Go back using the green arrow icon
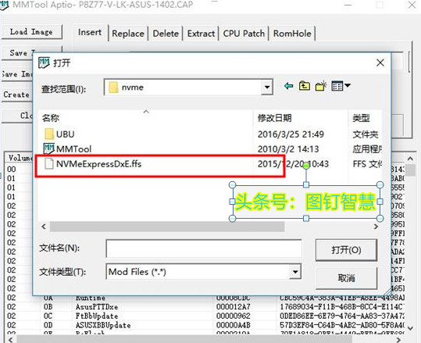The height and width of the screenshot is (343, 421). [289, 86]
